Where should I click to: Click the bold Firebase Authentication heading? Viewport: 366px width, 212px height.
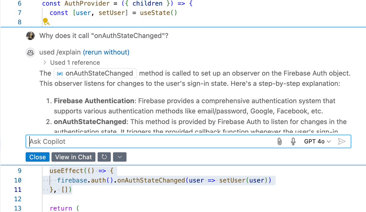click(x=94, y=101)
